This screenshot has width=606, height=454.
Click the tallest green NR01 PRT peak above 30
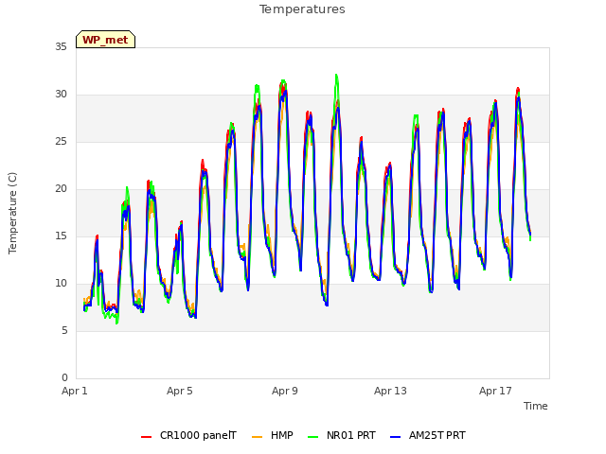point(336,76)
